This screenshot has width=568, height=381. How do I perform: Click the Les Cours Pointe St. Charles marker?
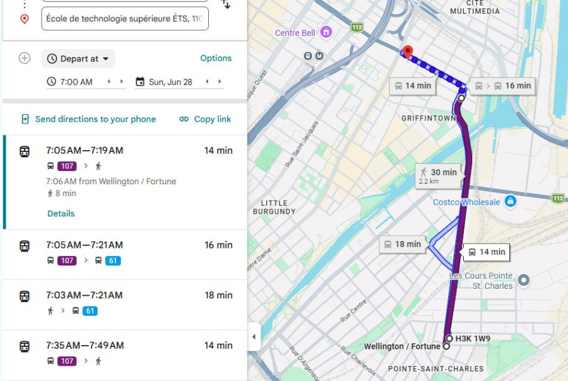(524, 280)
